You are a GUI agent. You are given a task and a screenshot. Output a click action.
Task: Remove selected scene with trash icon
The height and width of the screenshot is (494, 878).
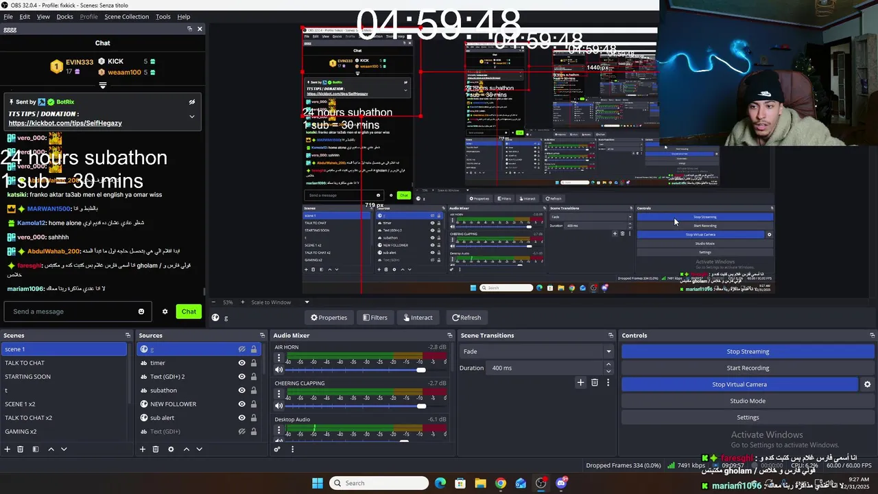point(21,449)
